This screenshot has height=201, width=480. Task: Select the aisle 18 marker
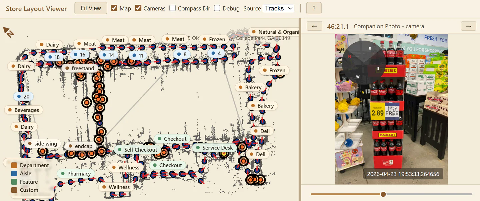[x=54, y=57]
